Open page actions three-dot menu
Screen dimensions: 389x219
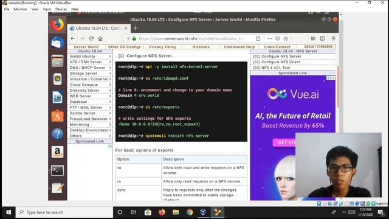coord(270,38)
